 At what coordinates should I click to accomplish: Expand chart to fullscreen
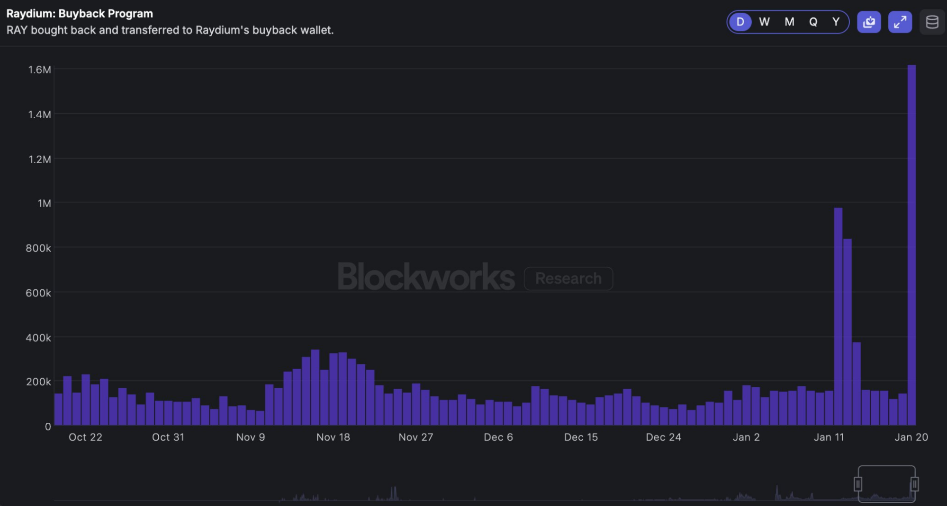coord(900,22)
